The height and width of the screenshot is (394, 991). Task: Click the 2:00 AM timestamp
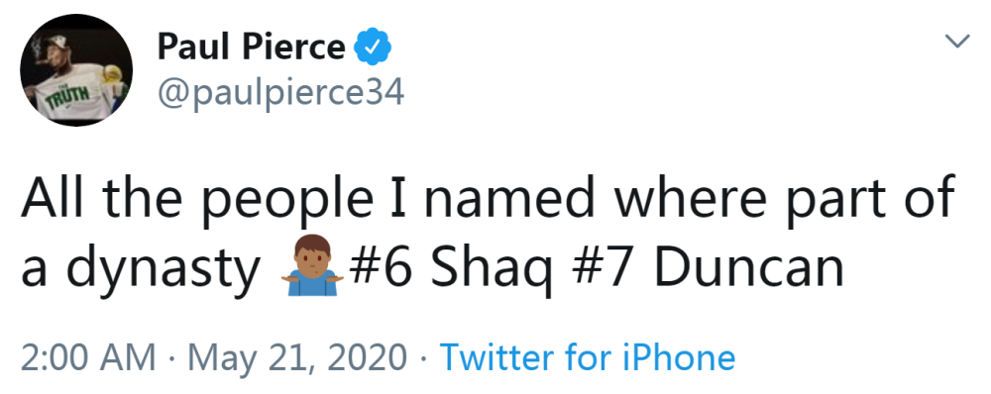point(88,357)
